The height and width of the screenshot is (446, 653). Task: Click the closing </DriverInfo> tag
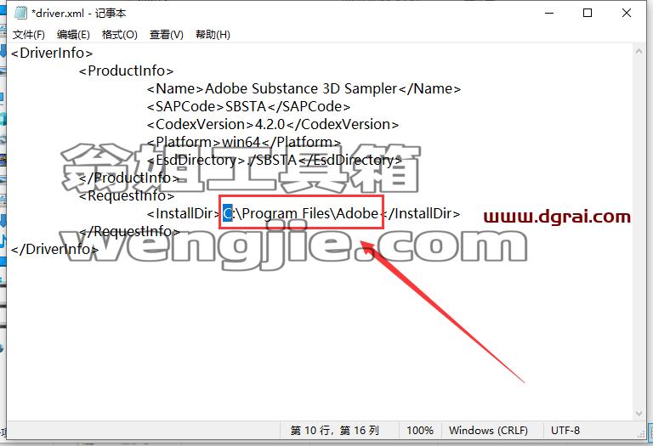pyautogui.click(x=54, y=249)
